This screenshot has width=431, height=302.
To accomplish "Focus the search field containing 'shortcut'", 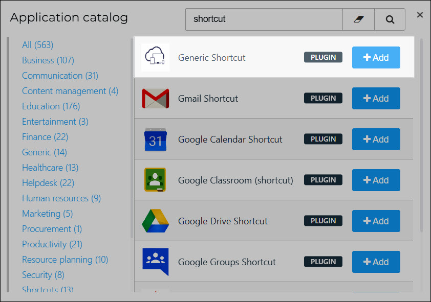I will click(x=264, y=19).
